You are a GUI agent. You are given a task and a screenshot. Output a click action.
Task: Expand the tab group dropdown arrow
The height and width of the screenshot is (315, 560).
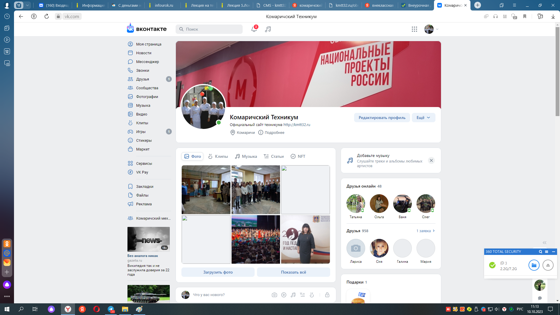coord(27,5)
